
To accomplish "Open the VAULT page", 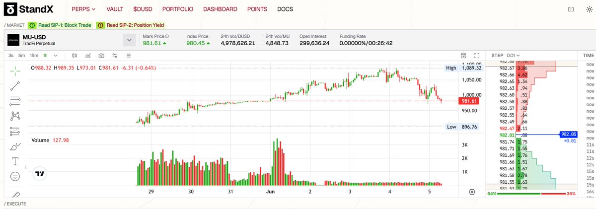I will (115, 9).
